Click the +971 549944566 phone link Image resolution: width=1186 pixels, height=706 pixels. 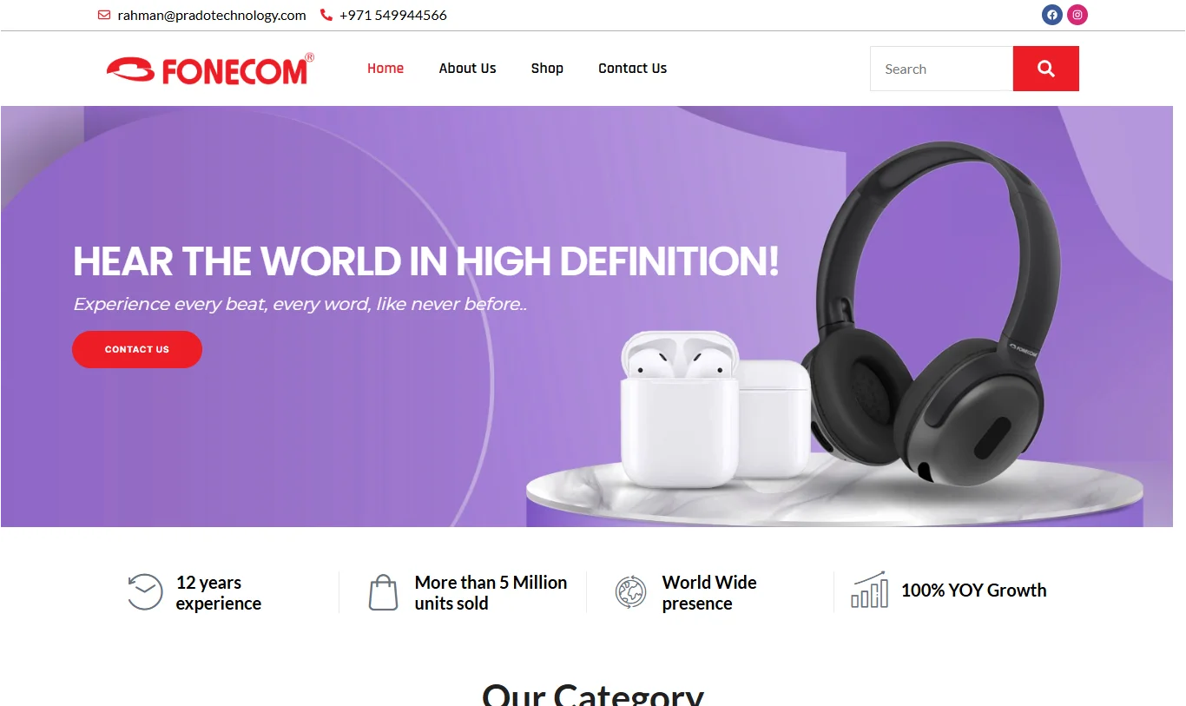393,15
